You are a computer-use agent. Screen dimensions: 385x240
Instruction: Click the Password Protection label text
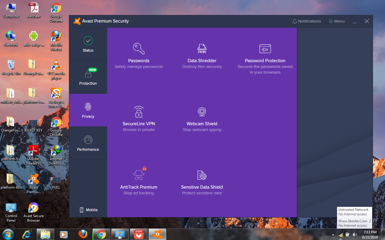click(265, 61)
